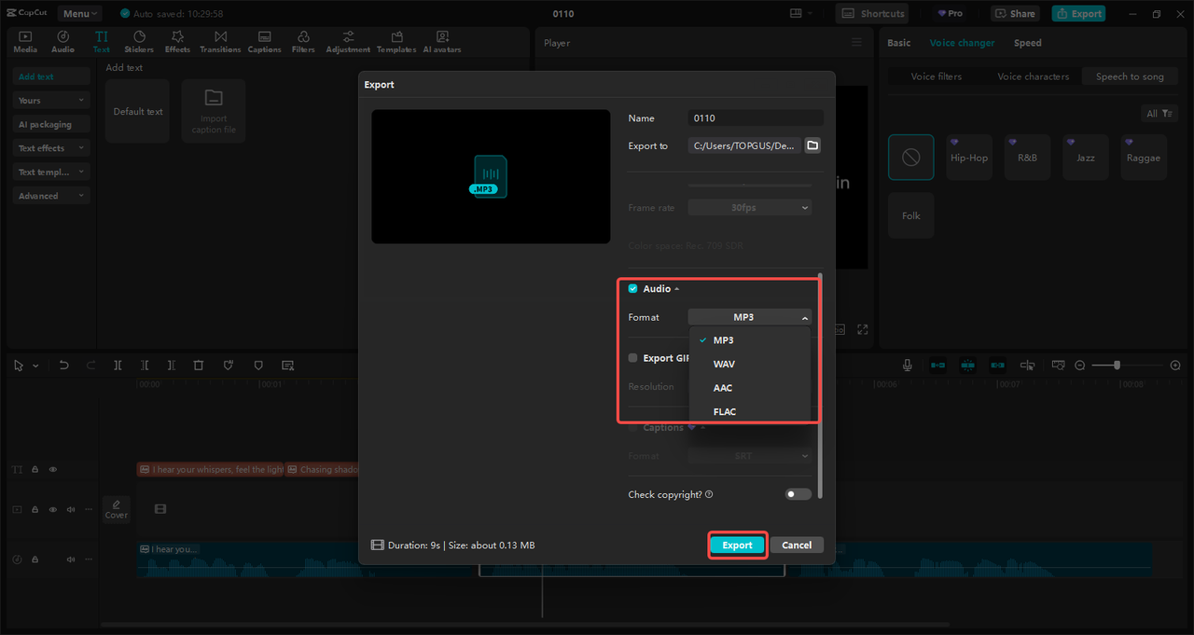1194x635 pixels.
Task: Click the Cover edit icon on the timeline
Action: tap(117, 508)
